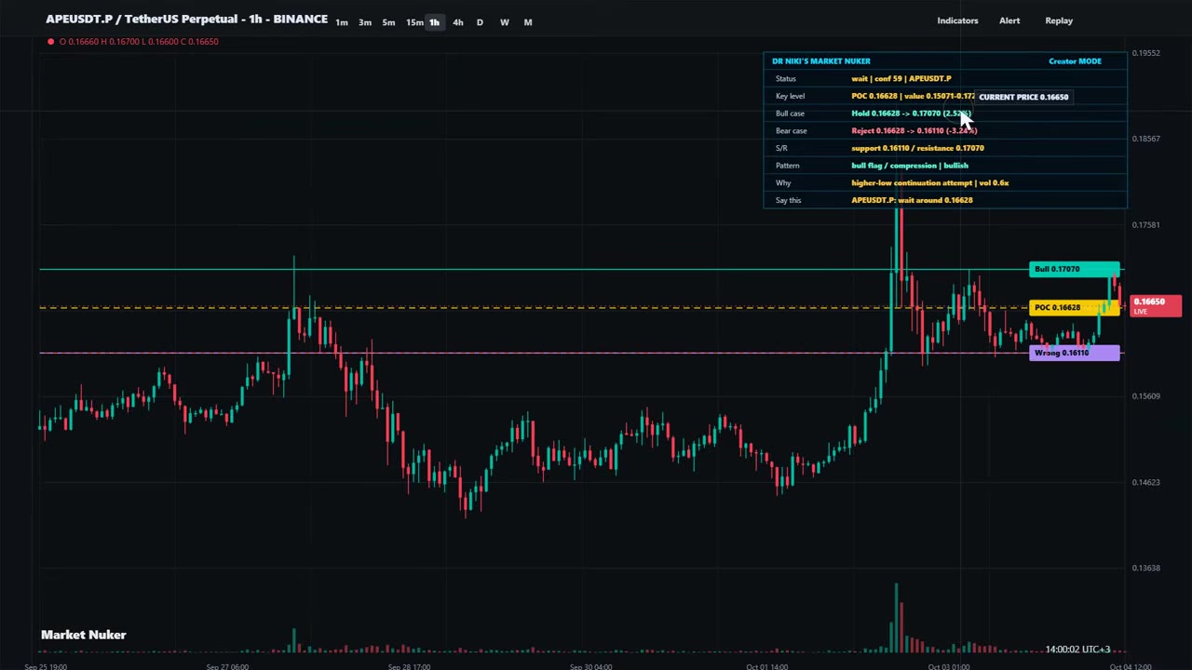This screenshot has height=670, width=1192.
Task: Select the 5m timeframe
Action: pyautogui.click(x=388, y=22)
